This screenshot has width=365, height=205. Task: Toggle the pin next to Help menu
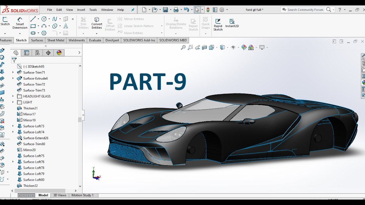(133, 10)
